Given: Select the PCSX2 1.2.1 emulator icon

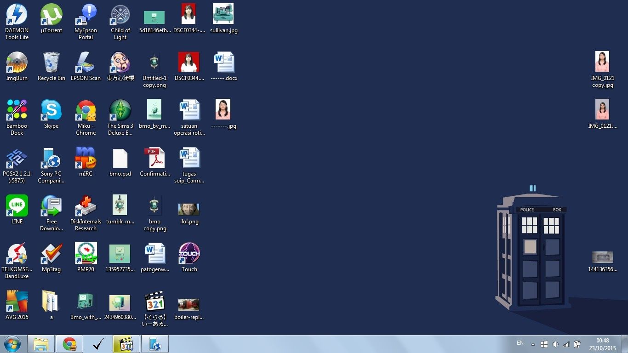Looking at the screenshot, I should (x=17, y=165).
